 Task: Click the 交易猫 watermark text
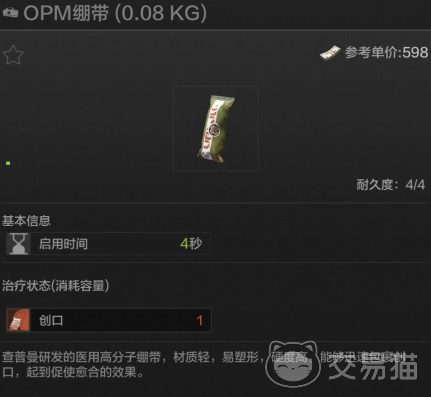tap(373, 365)
